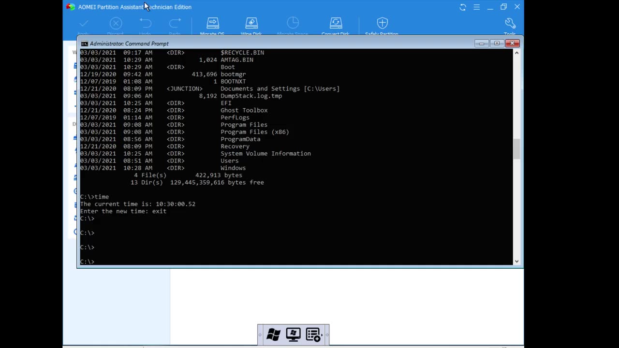
Task: Open the Convert Disk tool
Action: click(x=336, y=23)
